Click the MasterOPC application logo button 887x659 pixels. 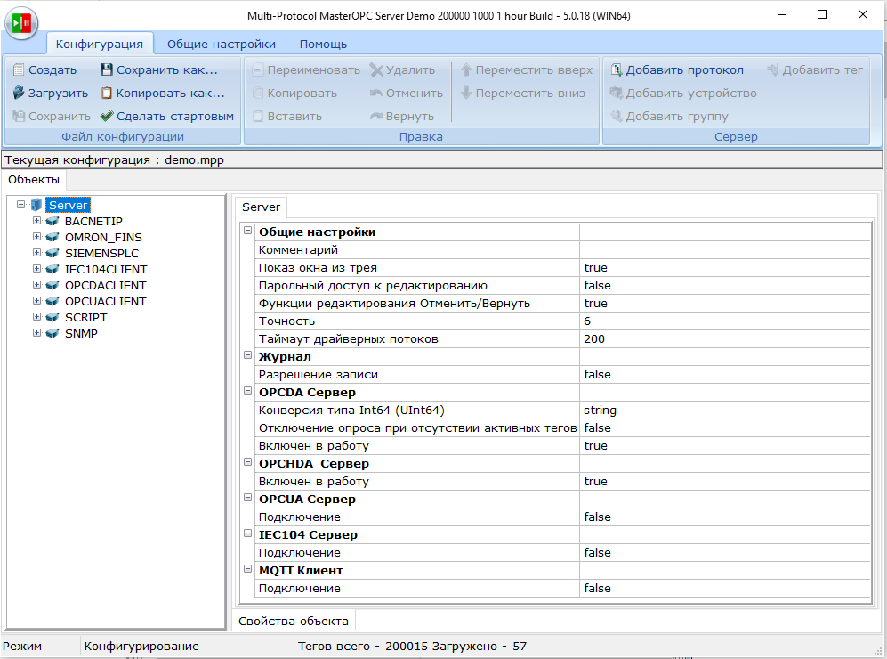click(21, 23)
